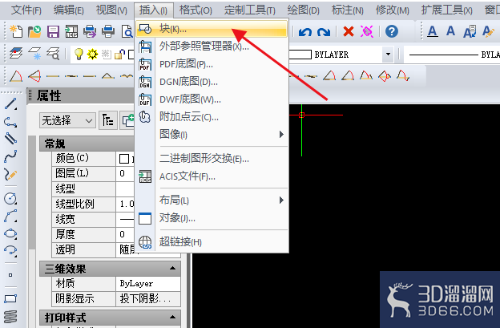The image size is (500, 328).
Task: Select the Helix spring tool
Action: tap(10, 317)
